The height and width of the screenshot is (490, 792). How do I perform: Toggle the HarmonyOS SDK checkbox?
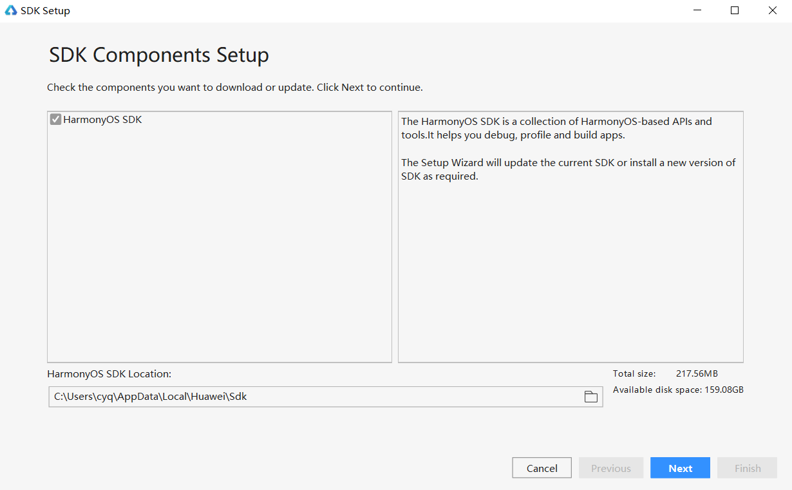(56, 119)
